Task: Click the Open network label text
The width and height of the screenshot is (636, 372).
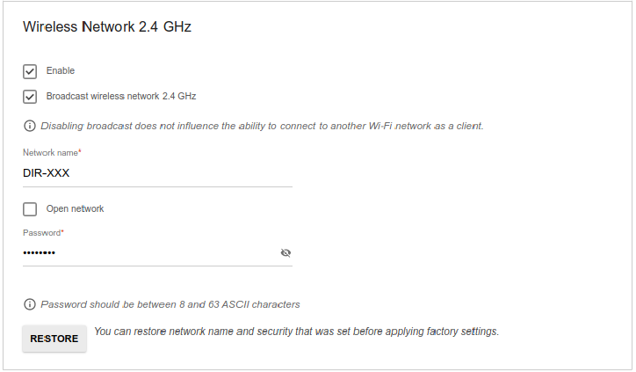Action: (x=75, y=208)
